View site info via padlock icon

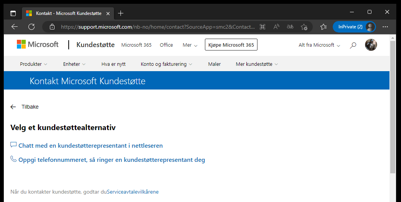point(52,27)
